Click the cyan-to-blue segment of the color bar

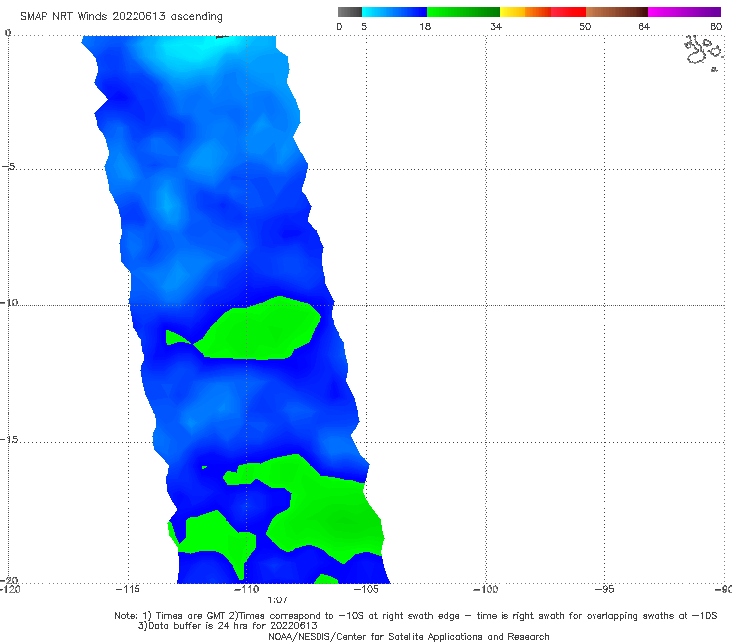coord(395,12)
